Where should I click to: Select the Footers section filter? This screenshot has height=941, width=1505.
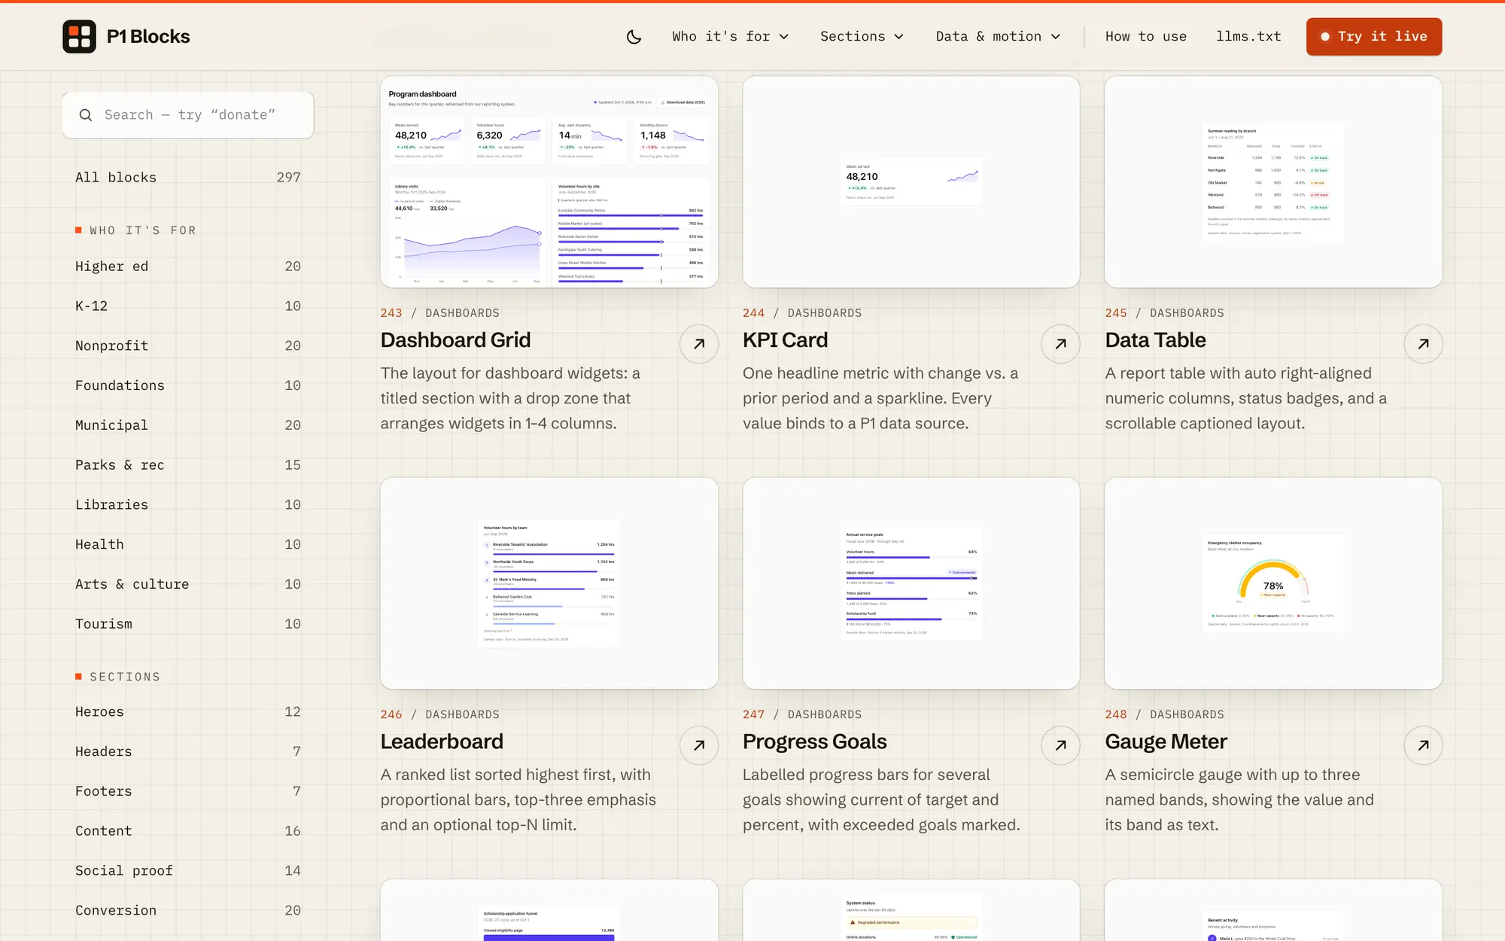click(188, 791)
